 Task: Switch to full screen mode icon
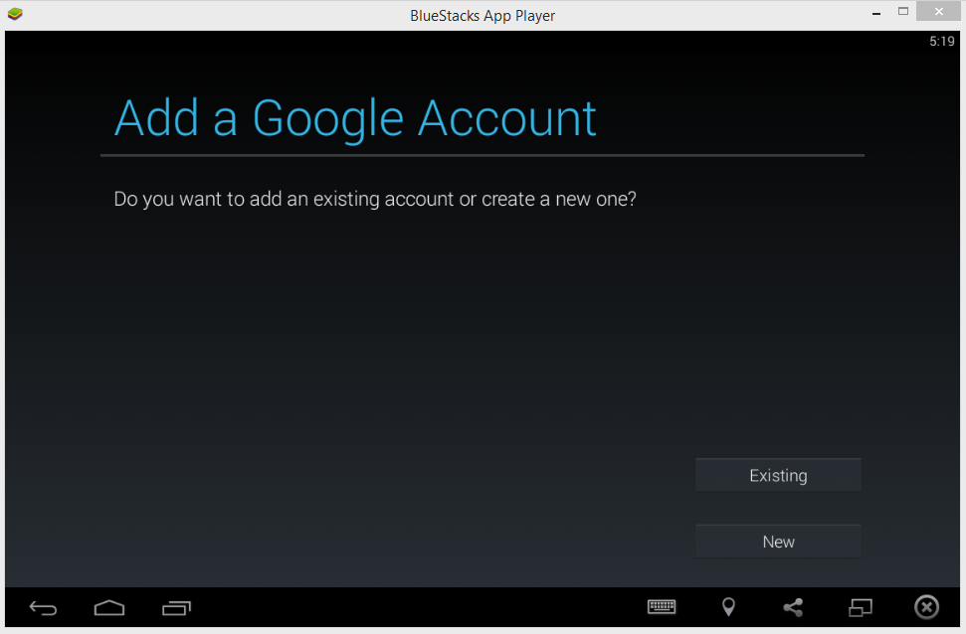pyautogui.click(x=860, y=607)
